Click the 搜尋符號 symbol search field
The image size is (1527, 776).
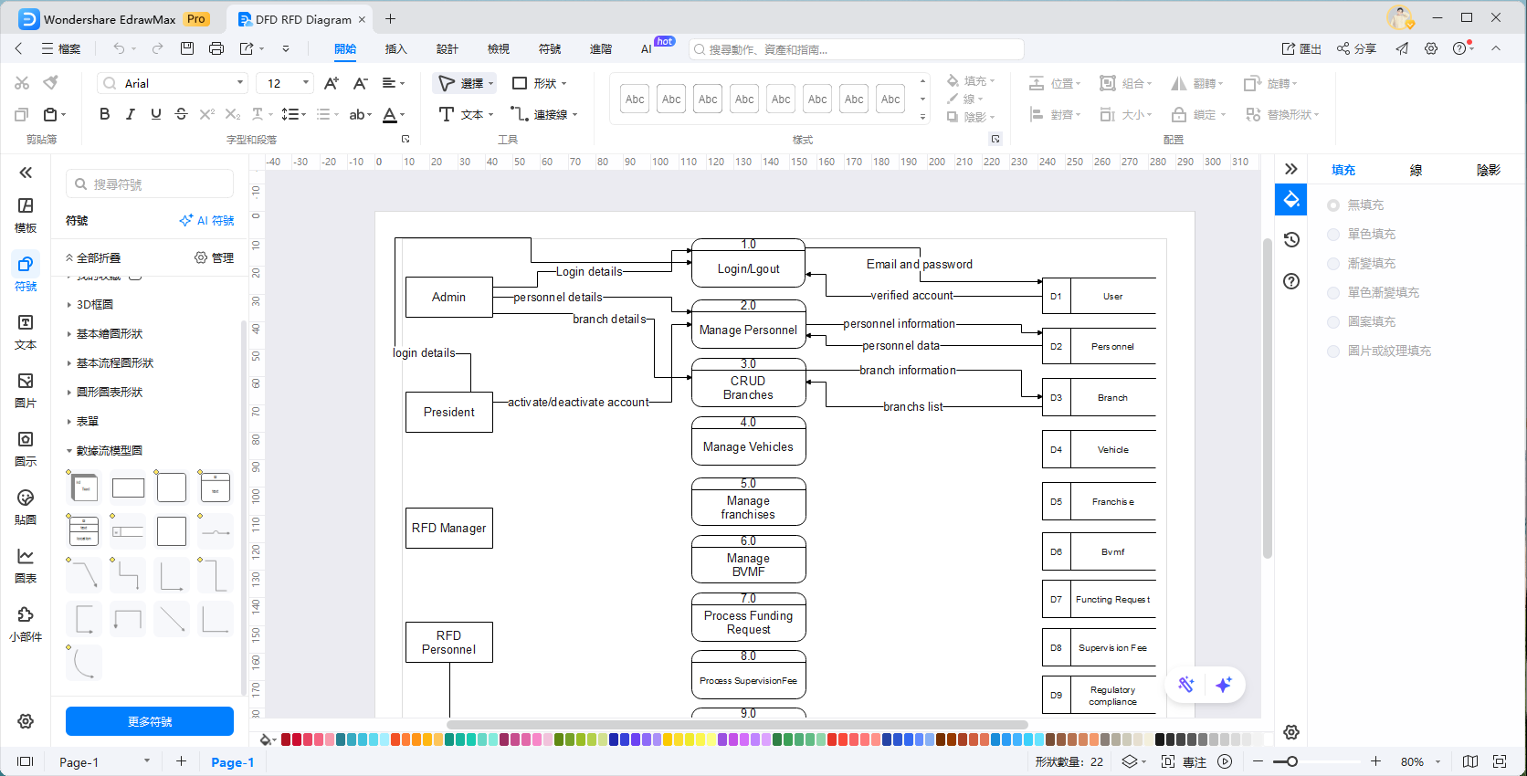(x=151, y=184)
